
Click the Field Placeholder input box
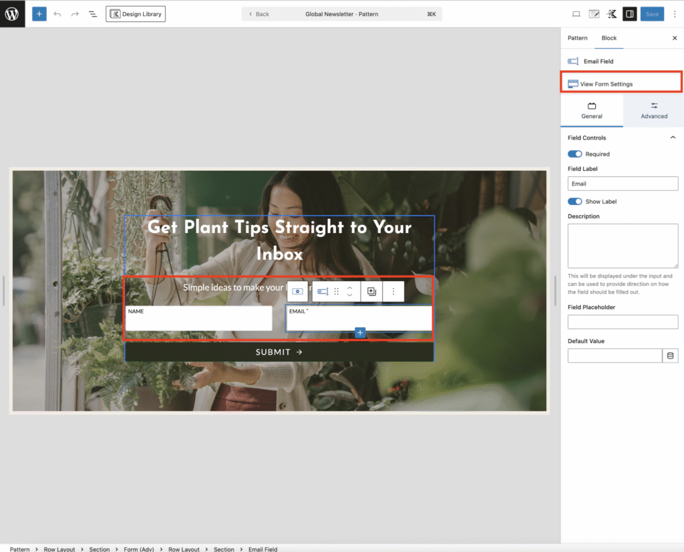tap(623, 322)
